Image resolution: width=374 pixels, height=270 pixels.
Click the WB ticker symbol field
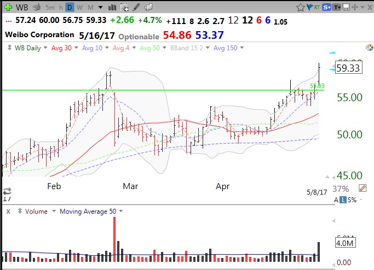tap(22, 8)
